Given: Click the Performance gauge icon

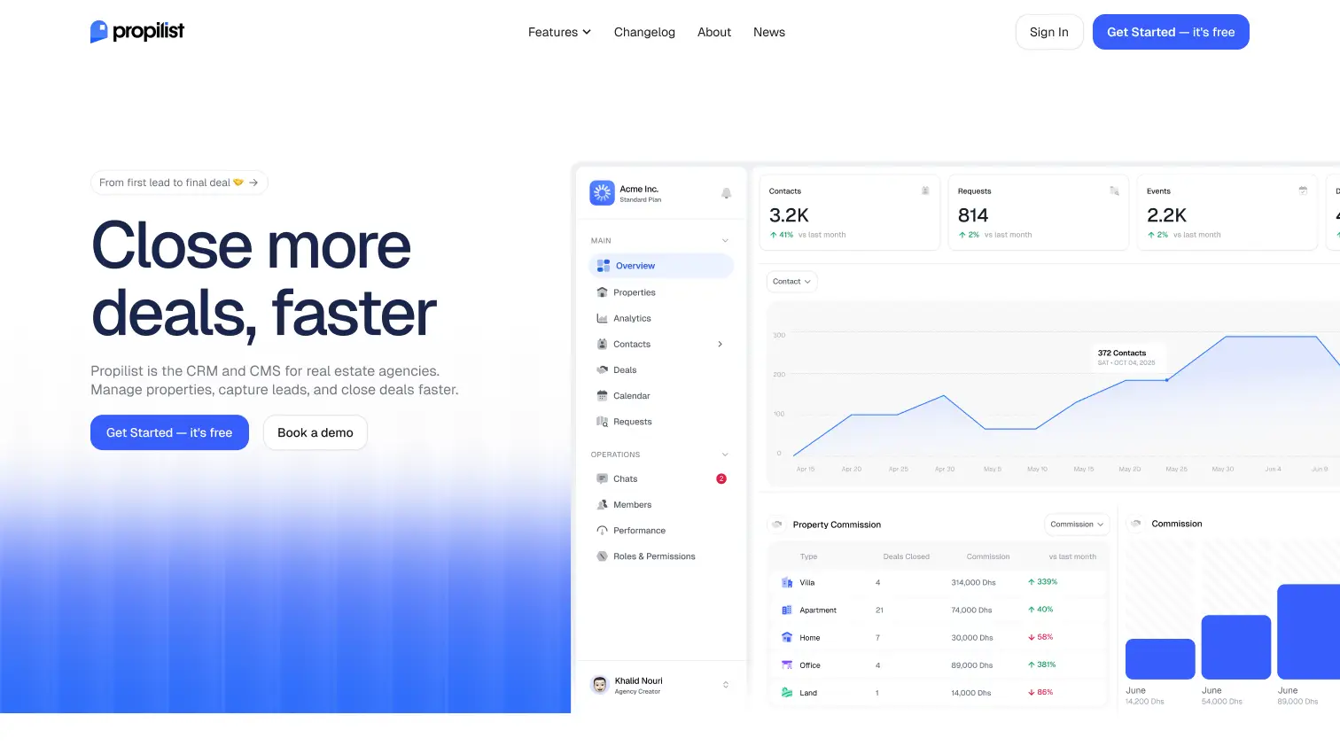Looking at the screenshot, I should pos(603,531).
